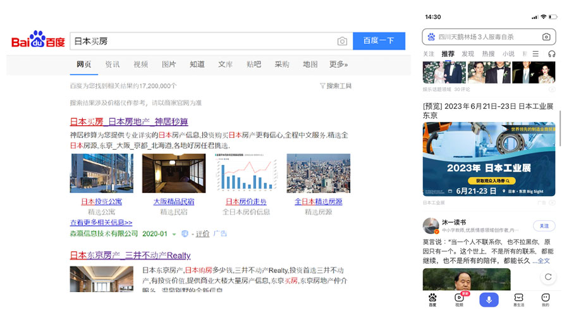This screenshot has width=569, height=325.
Task: Click the search field containing 日本买房
Action: 202,41
